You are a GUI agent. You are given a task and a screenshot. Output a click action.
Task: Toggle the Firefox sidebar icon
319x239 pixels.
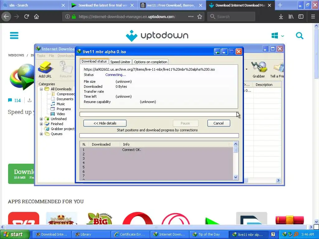(301, 16)
